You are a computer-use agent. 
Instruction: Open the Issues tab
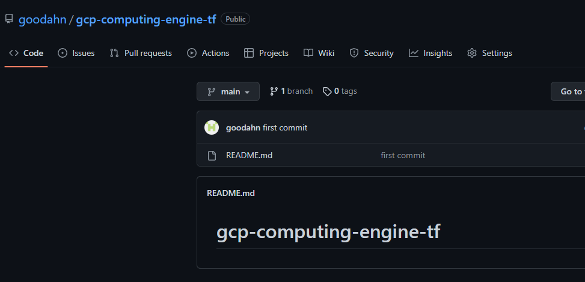pyautogui.click(x=76, y=54)
